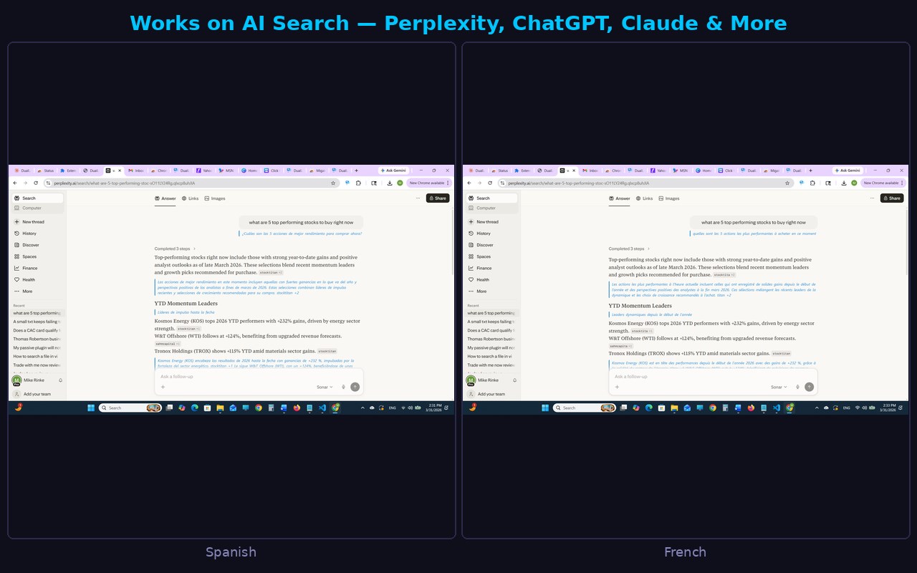Open Firefox from the Spanish screenshot's taskbar
917x573 pixels.
click(297, 408)
